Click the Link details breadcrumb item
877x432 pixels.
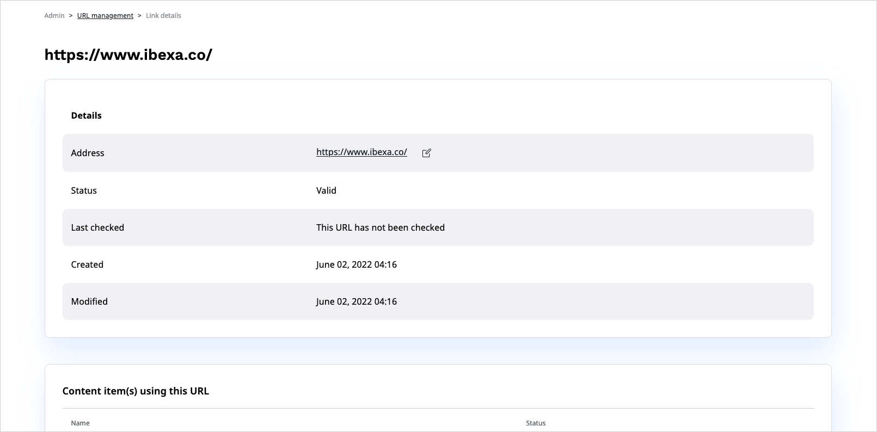point(163,16)
